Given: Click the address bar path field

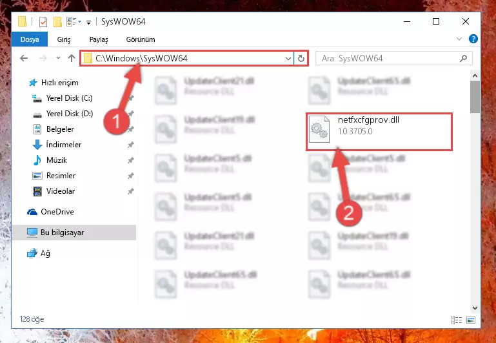Looking at the screenshot, I should (x=186, y=58).
